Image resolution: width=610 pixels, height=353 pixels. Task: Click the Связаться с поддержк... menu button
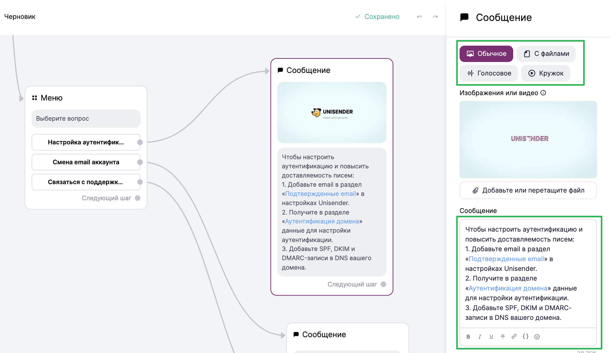[x=86, y=182]
